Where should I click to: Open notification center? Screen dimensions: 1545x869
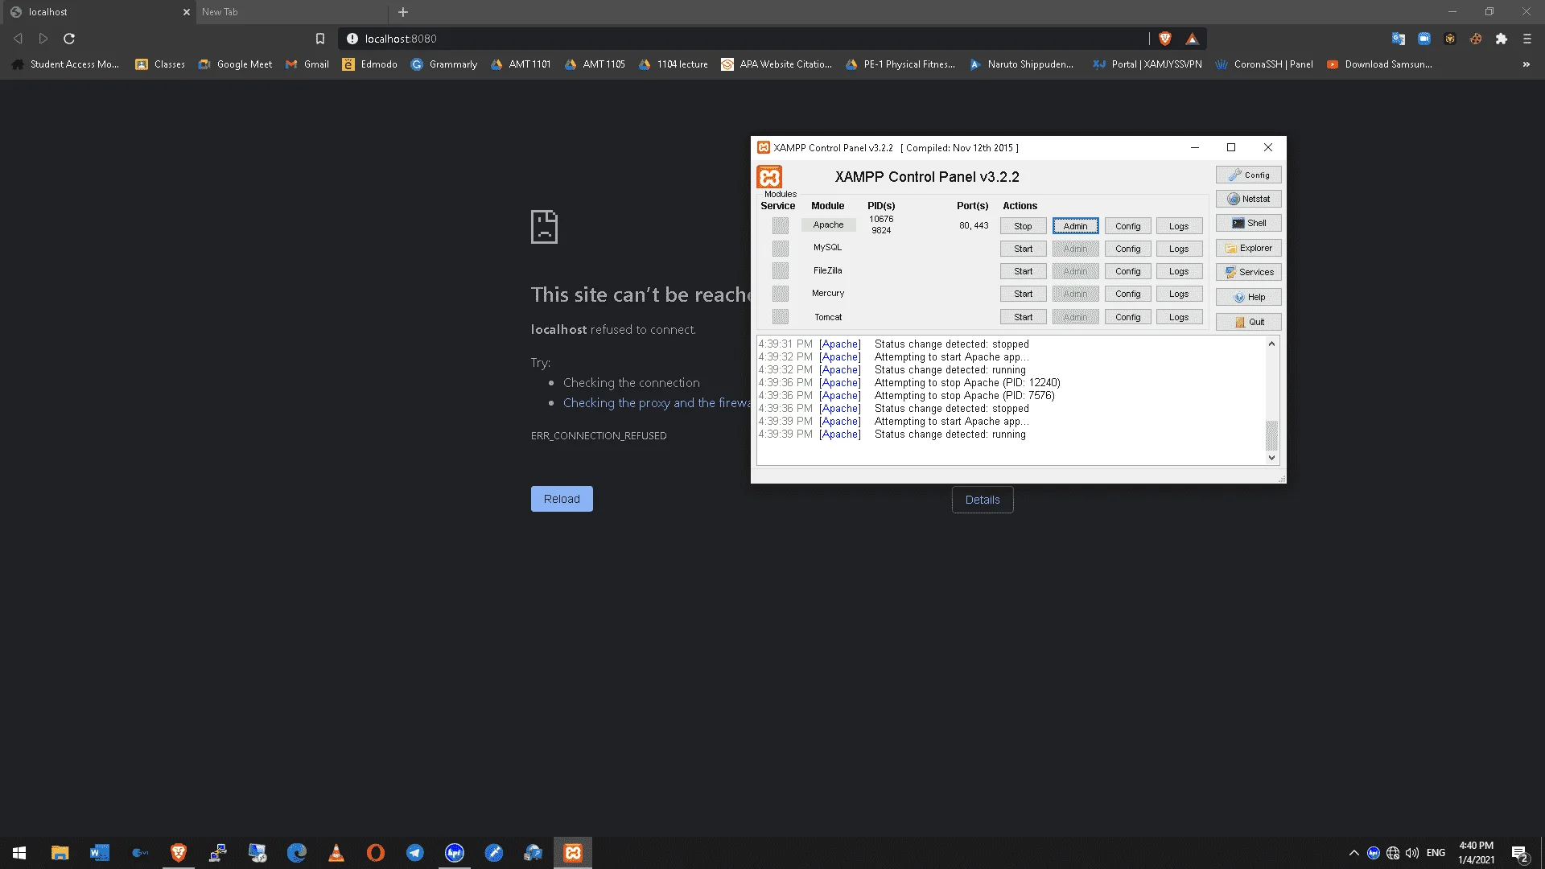[1520, 853]
